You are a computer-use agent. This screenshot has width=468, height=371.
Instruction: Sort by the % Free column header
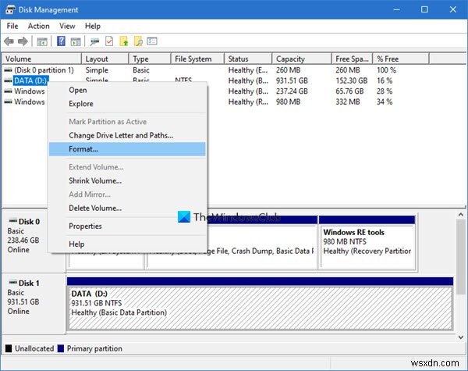401,59
